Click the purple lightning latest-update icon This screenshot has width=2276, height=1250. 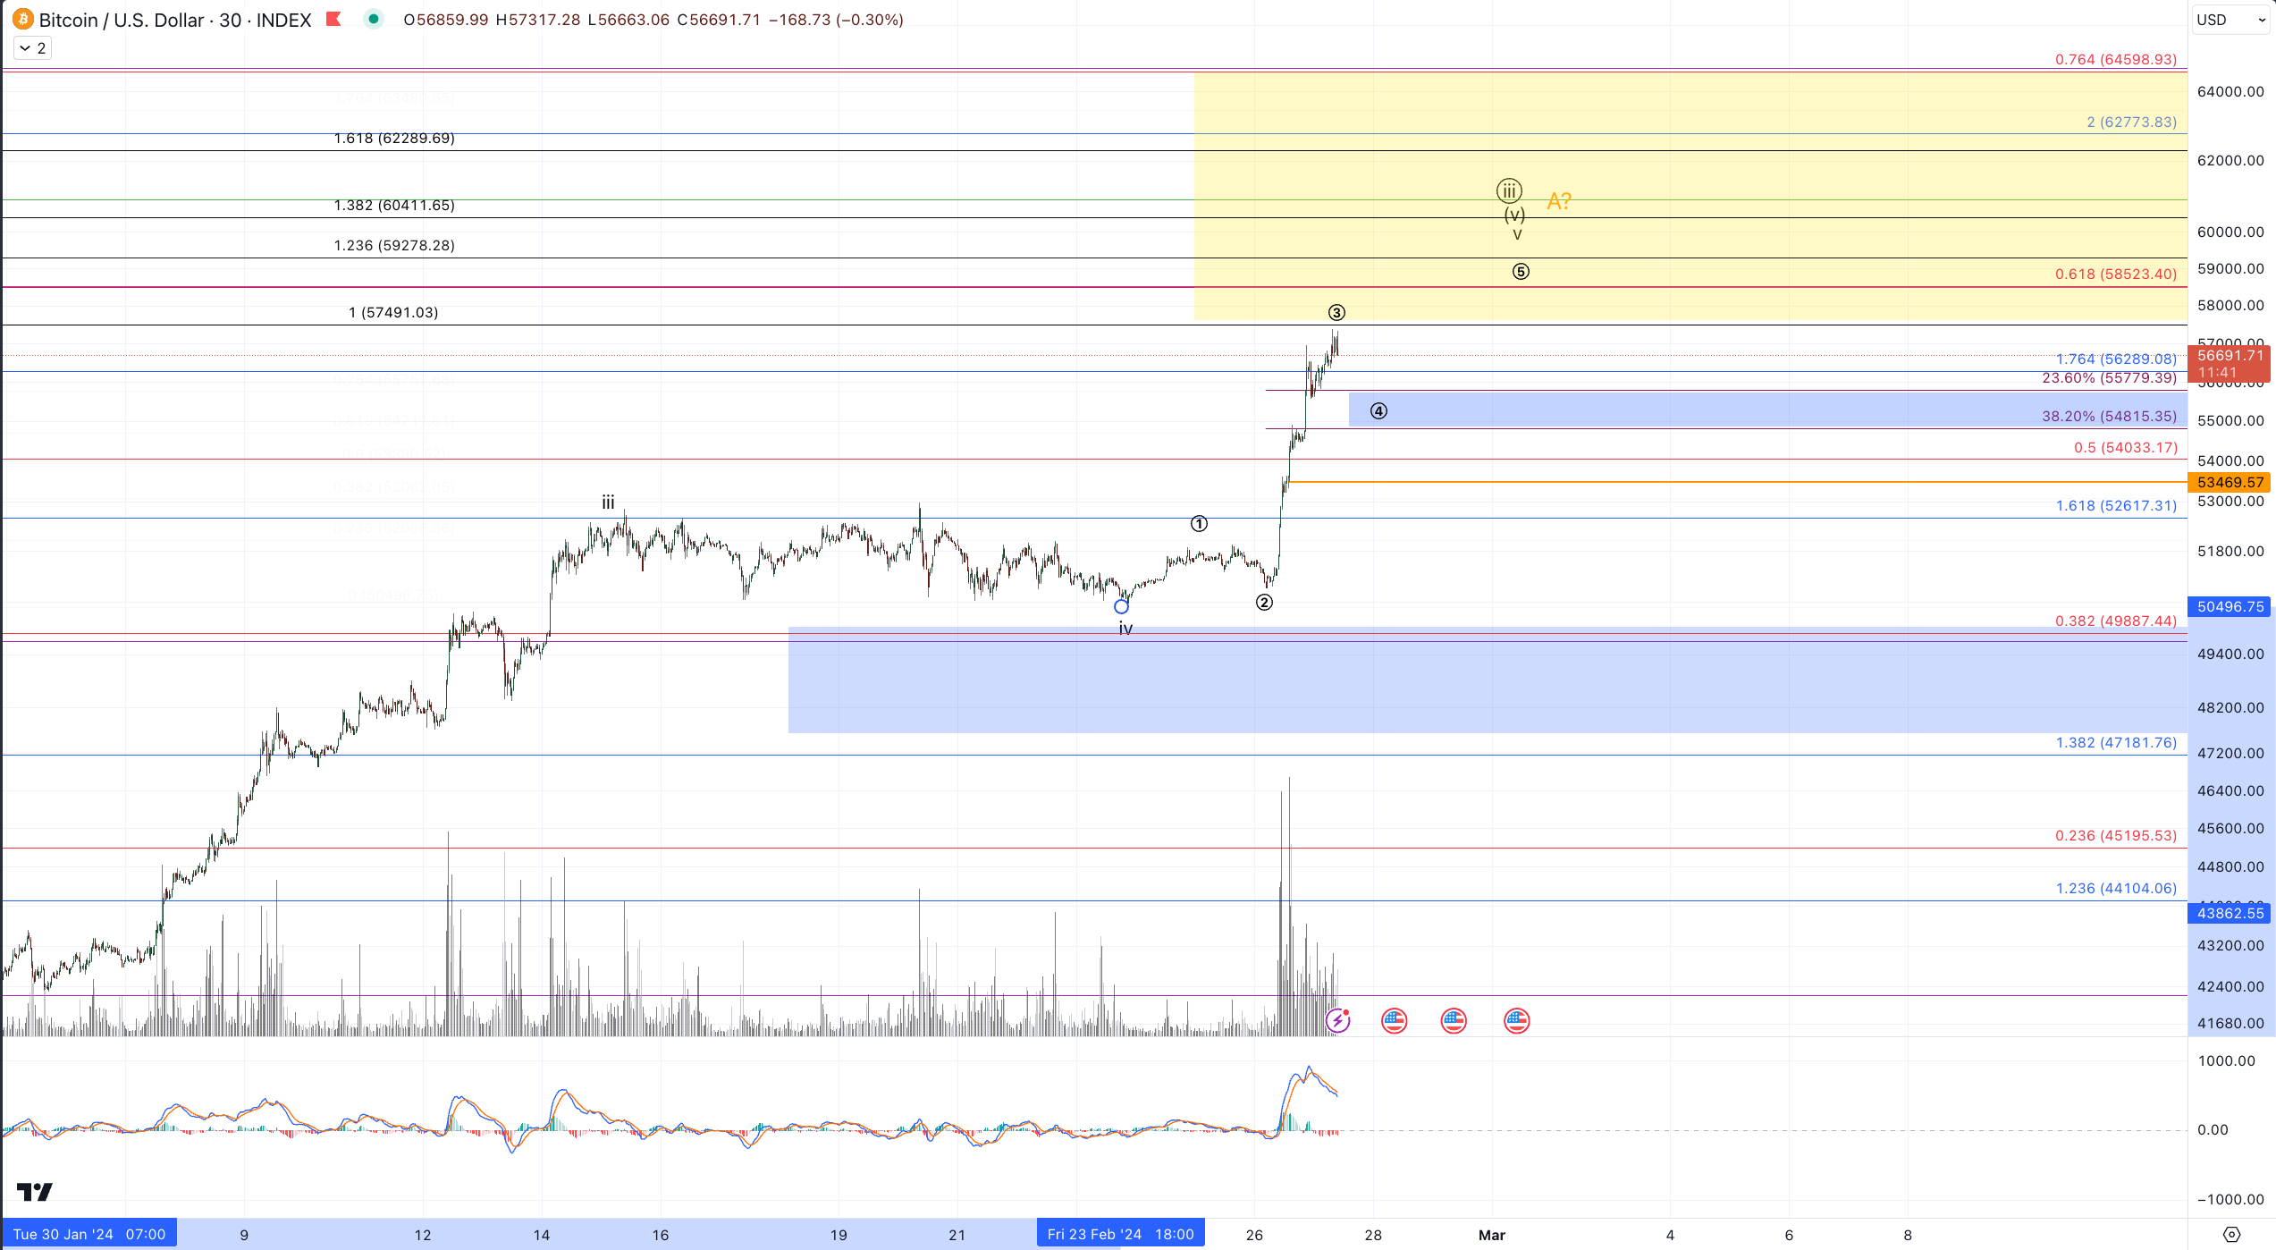(x=1337, y=1020)
